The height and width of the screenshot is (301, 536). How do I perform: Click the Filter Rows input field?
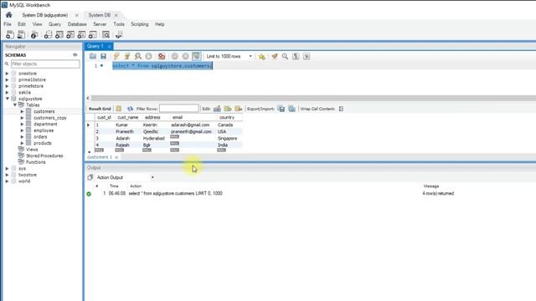click(178, 109)
